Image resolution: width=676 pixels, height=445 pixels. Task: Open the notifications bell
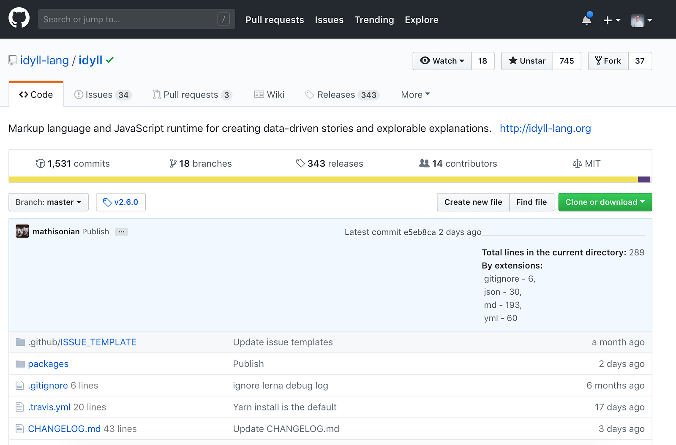586,20
